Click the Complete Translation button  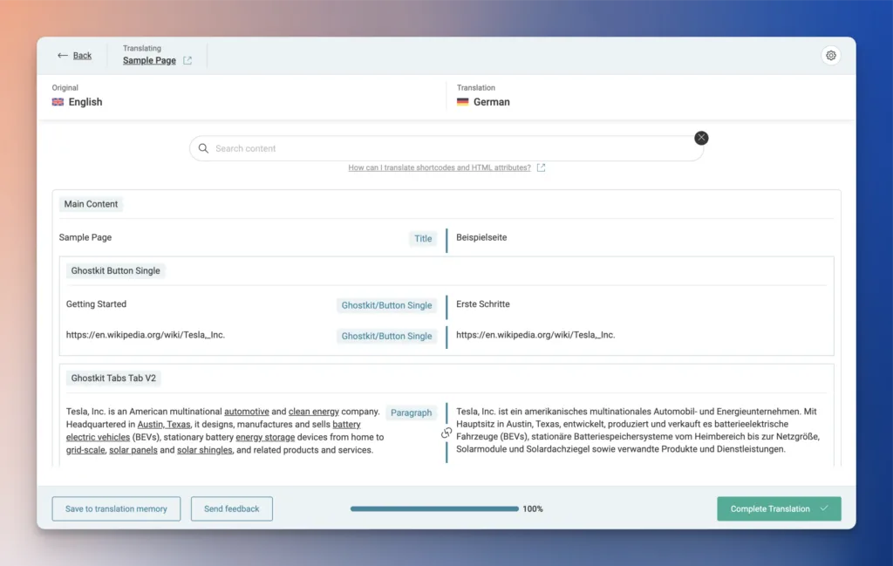778,508
